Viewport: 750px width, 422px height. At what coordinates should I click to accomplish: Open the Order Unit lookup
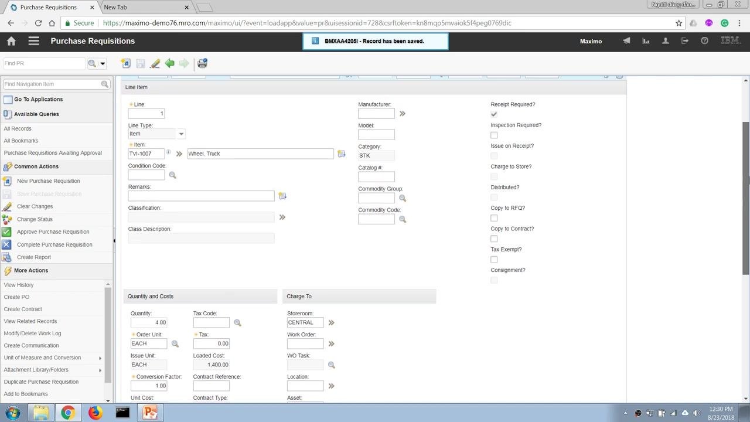(175, 343)
